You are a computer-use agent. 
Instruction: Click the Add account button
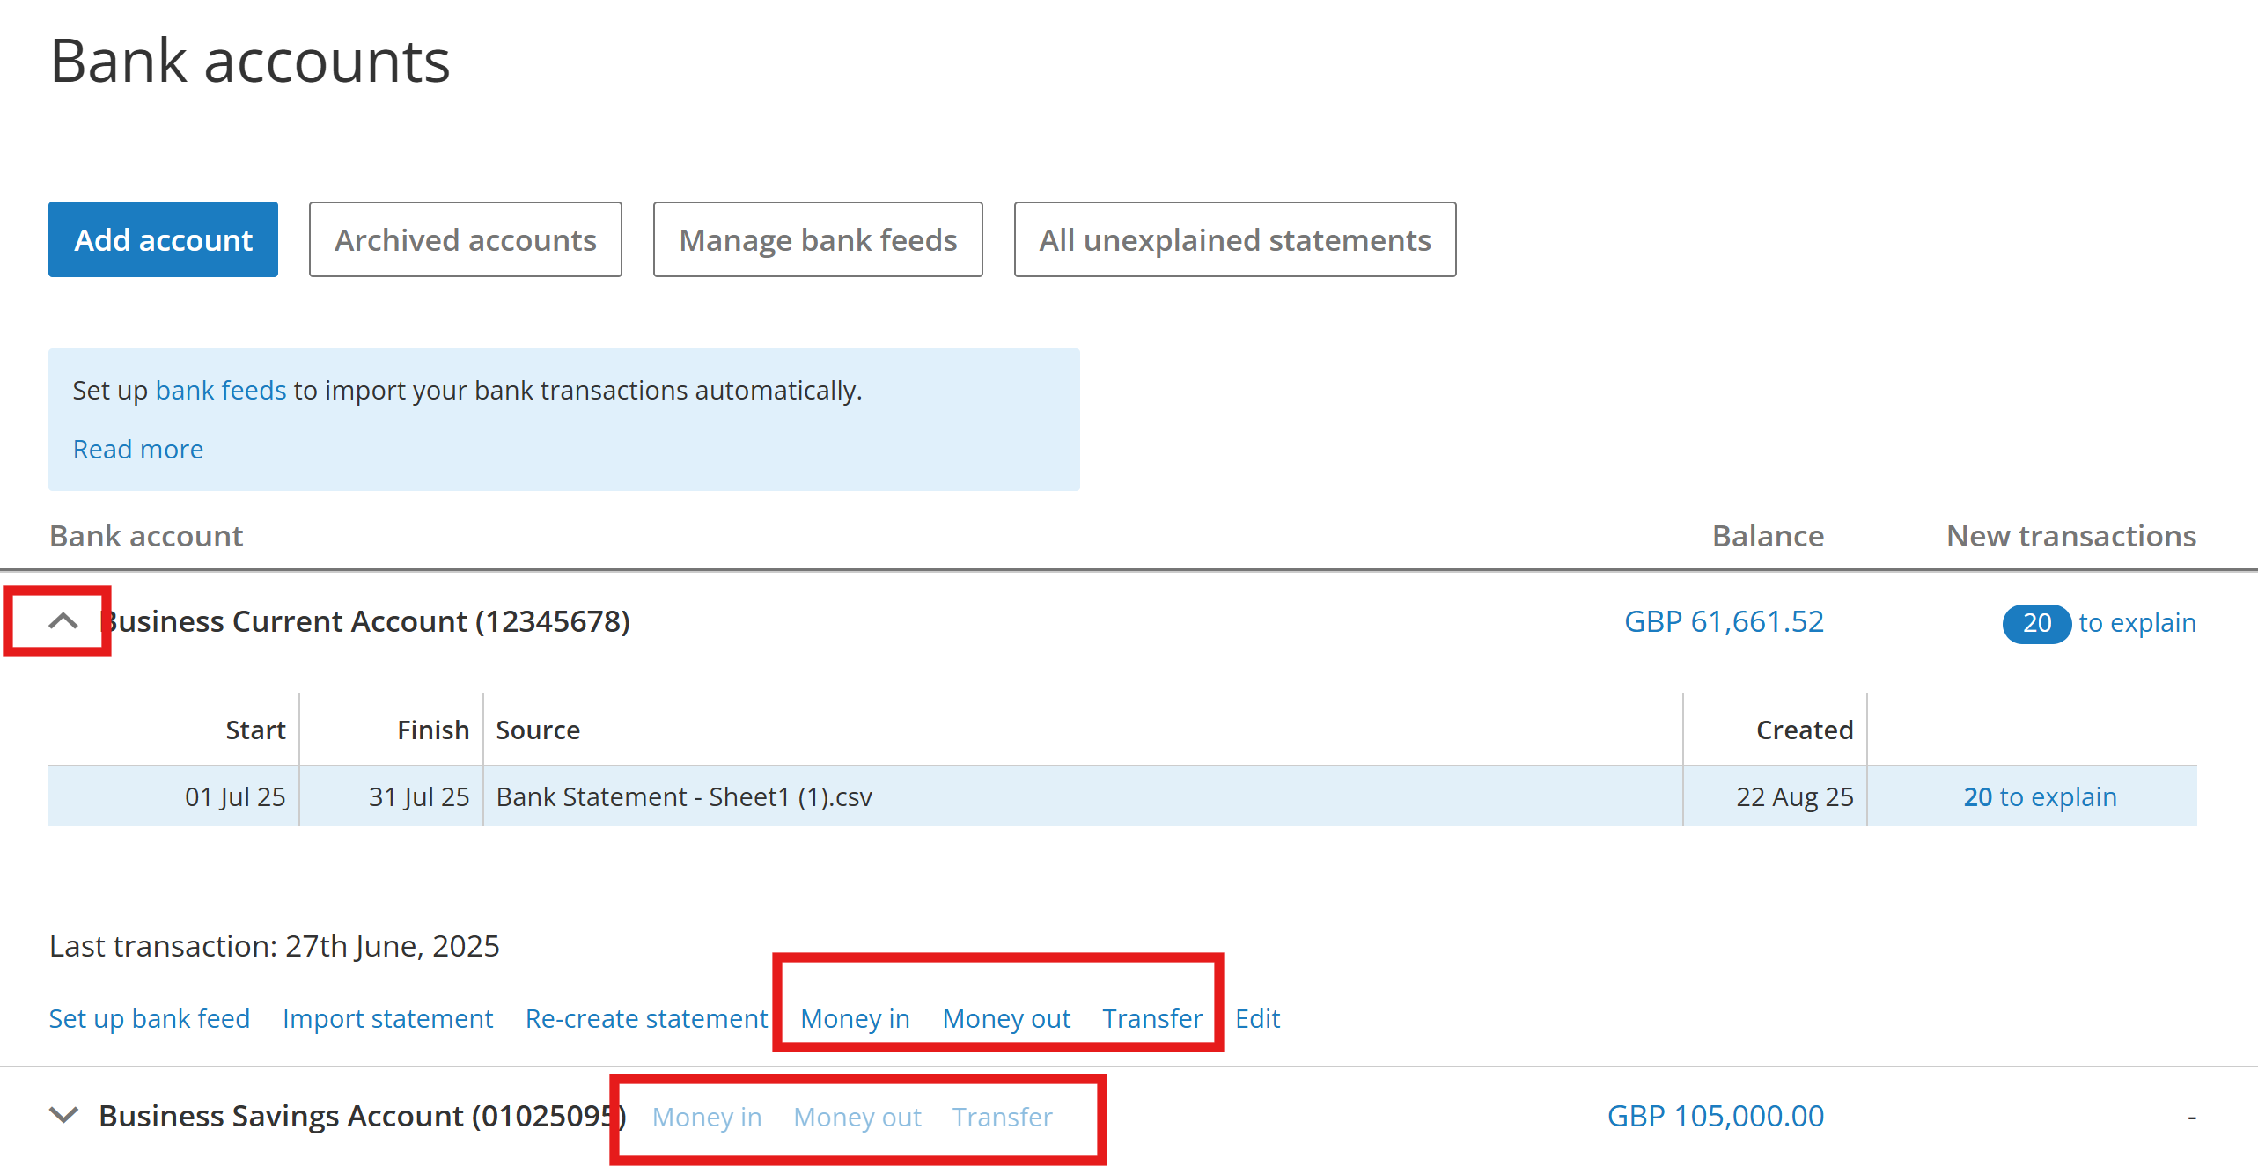[x=163, y=239]
